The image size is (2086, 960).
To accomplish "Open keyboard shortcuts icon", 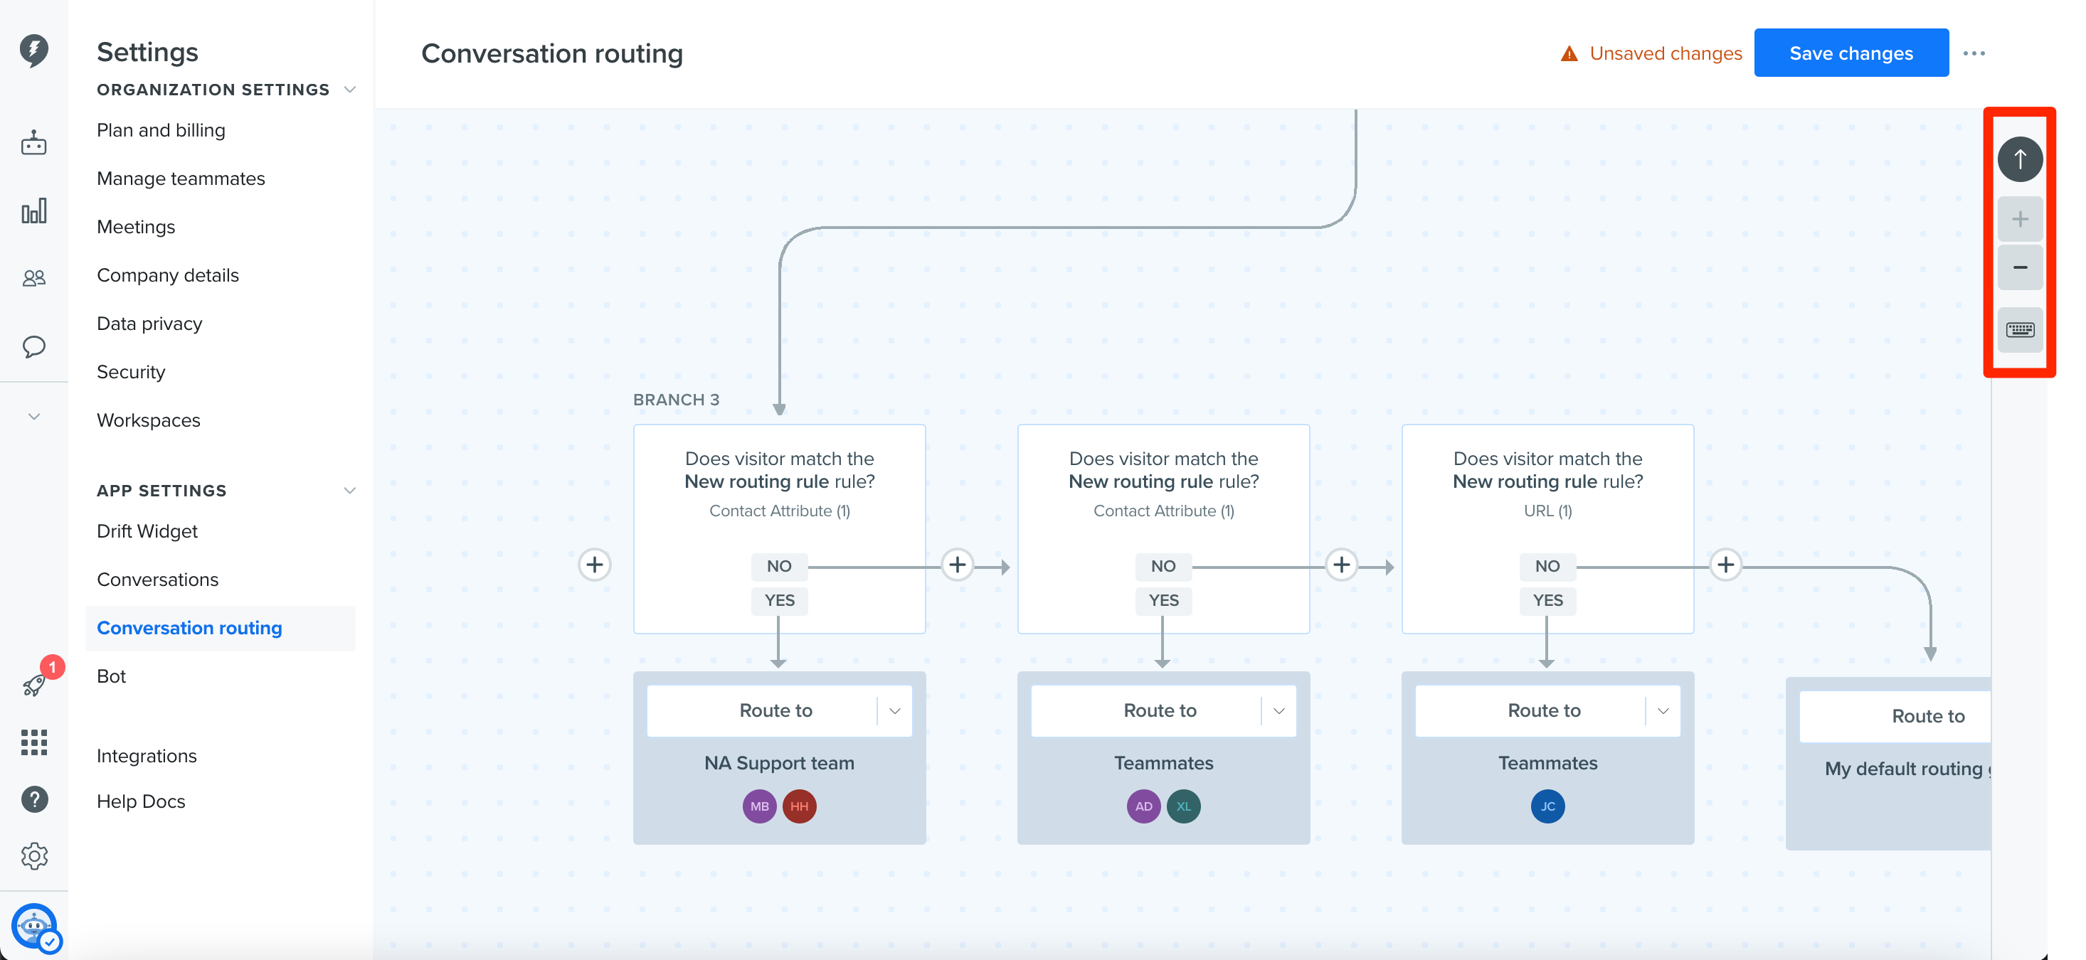I will click(2020, 329).
